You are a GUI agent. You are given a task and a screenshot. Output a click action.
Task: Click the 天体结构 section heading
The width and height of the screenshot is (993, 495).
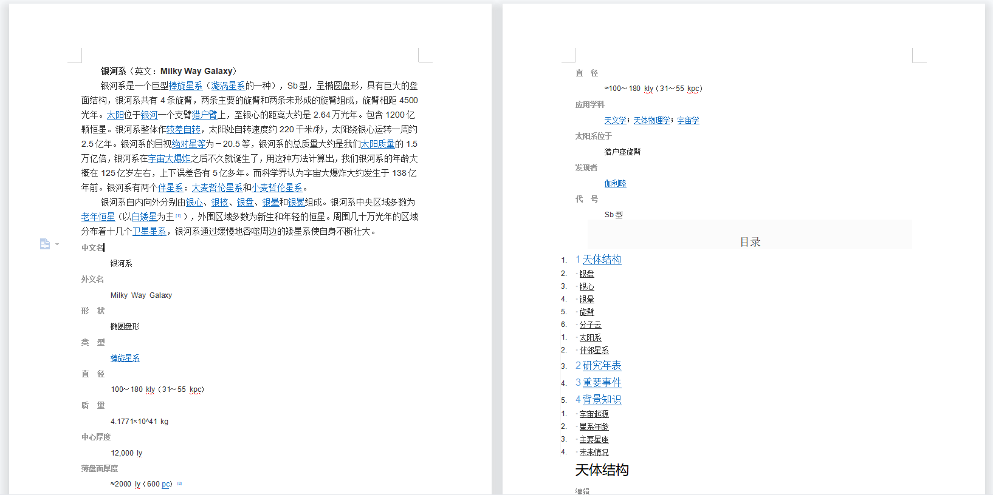[x=602, y=470]
